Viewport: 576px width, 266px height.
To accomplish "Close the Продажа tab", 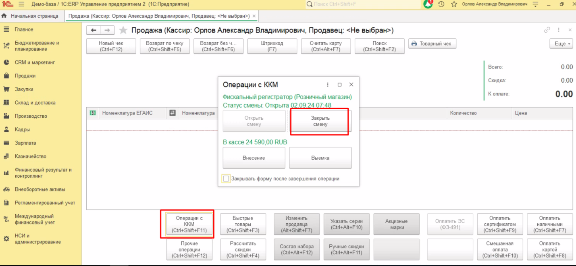I will click(x=254, y=16).
